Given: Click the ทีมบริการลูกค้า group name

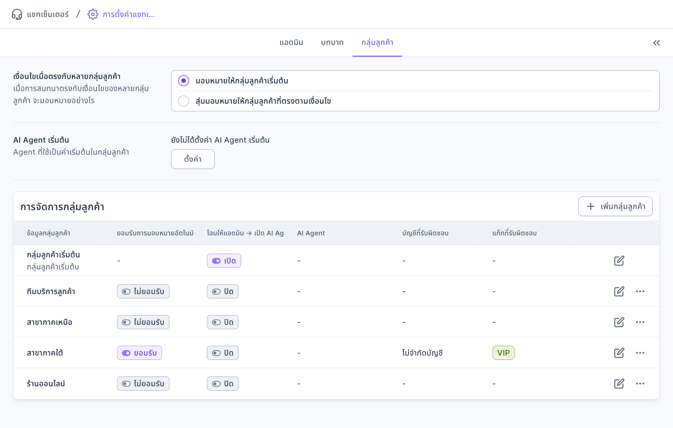Looking at the screenshot, I should 51,291.
